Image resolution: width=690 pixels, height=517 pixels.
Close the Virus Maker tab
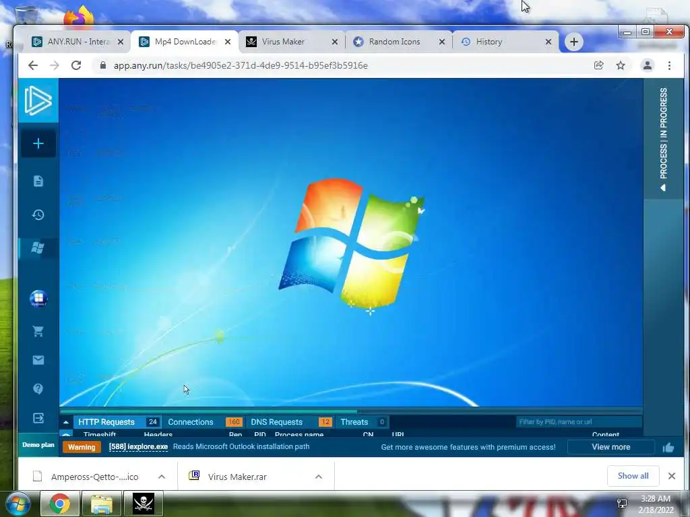pyautogui.click(x=335, y=42)
